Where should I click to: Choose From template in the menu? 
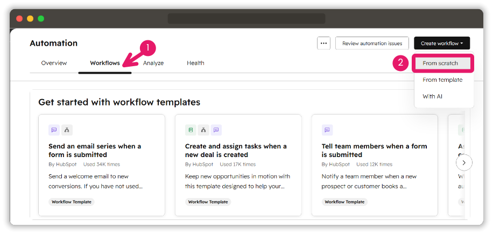[x=442, y=80]
